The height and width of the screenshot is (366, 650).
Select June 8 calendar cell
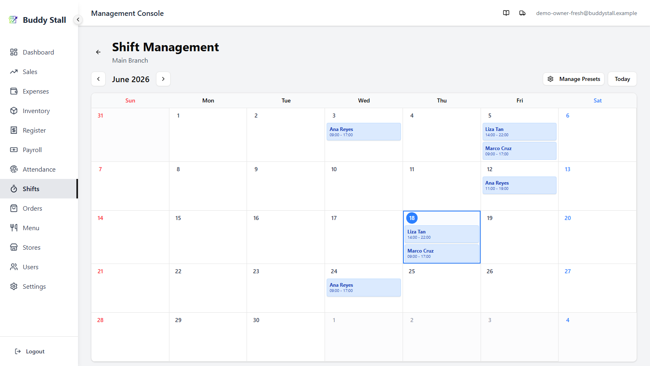[208, 186]
